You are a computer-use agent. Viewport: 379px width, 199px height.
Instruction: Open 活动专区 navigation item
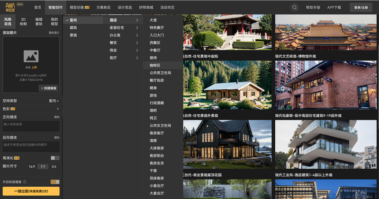tap(167, 8)
